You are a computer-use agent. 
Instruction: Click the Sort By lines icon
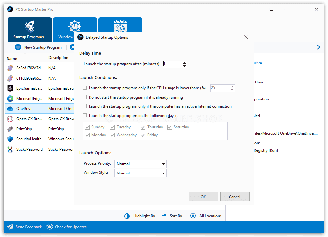(x=163, y=216)
